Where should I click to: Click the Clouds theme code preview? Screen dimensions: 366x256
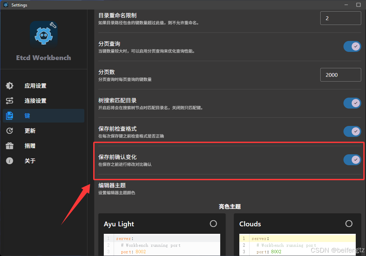(x=297, y=244)
